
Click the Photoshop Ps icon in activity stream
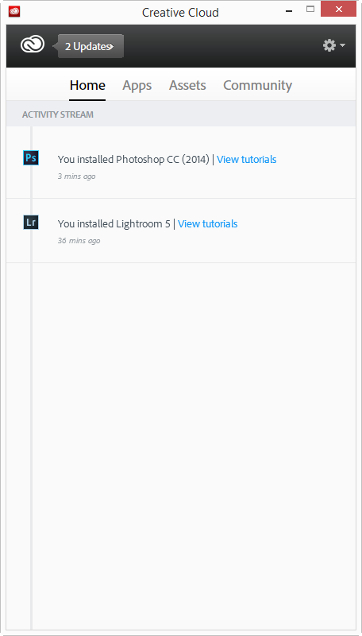(x=31, y=157)
